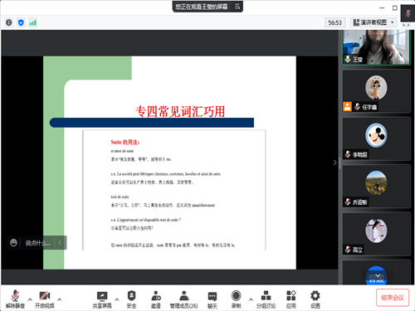
Task: Expand recording options arrow next to 录制
Action: tap(251, 299)
